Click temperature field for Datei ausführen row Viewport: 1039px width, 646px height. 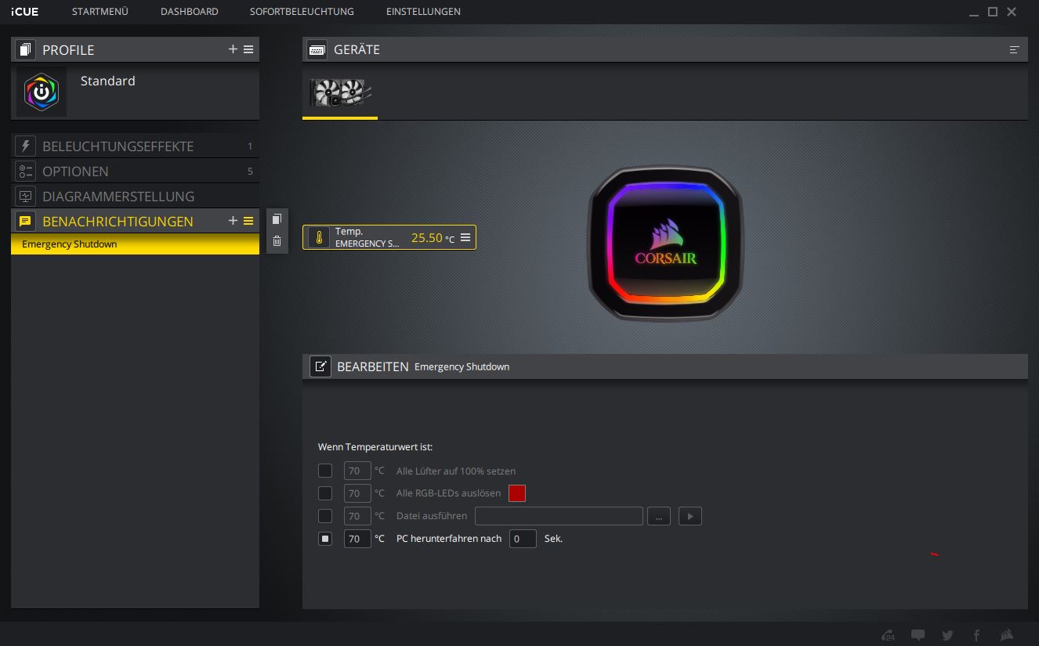(x=357, y=516)
